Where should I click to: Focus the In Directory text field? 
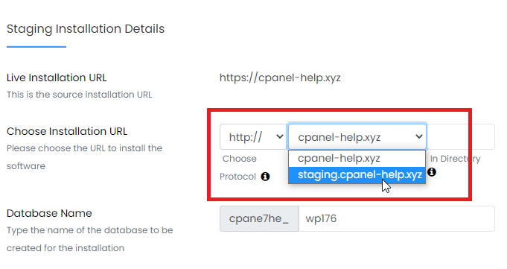460,137
